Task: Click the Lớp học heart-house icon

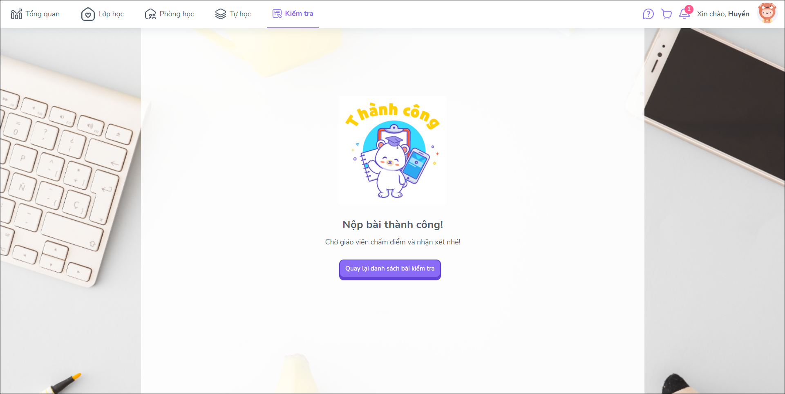Action: [x=88, y=14]
